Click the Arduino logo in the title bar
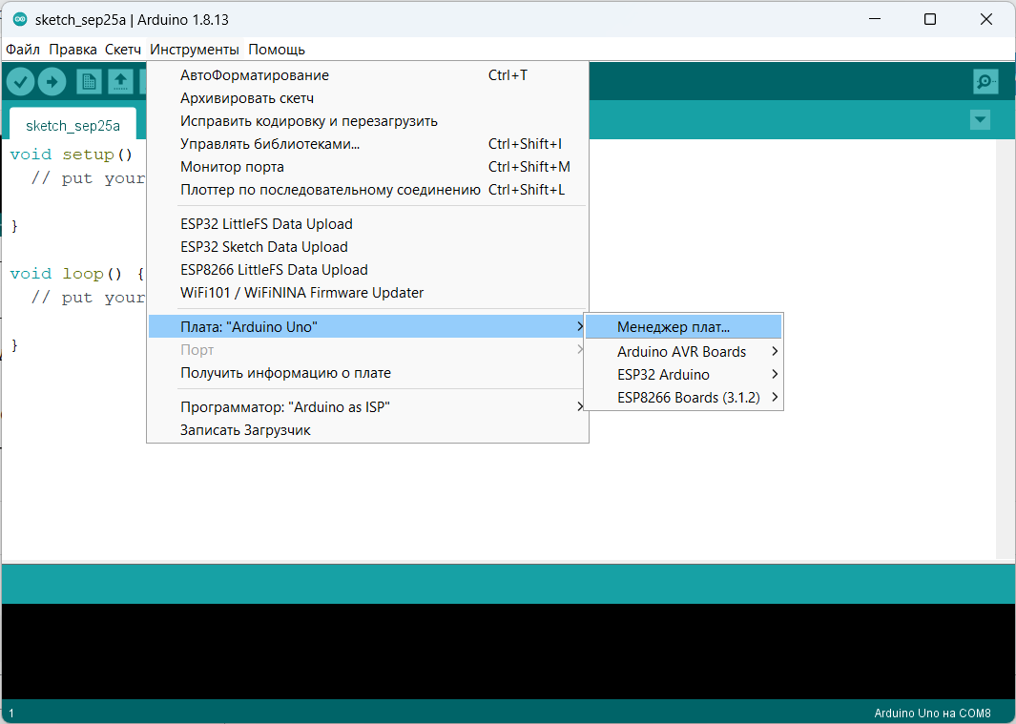This screenshot has height=724, width=1016. click(20, 19)
